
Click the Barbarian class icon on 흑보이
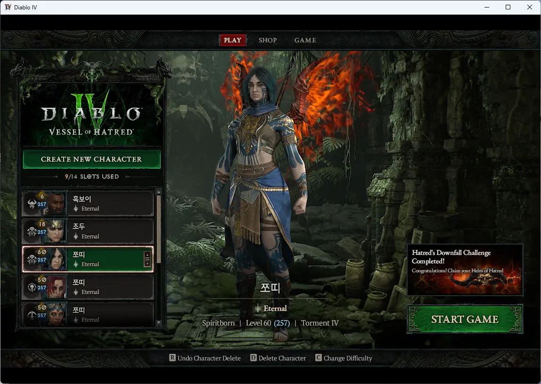(x=32, y=204)
